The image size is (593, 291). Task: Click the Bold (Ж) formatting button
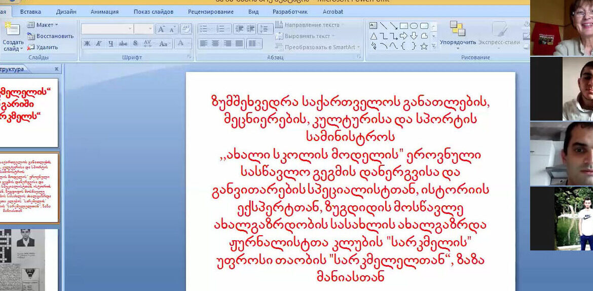coord(87,44)
